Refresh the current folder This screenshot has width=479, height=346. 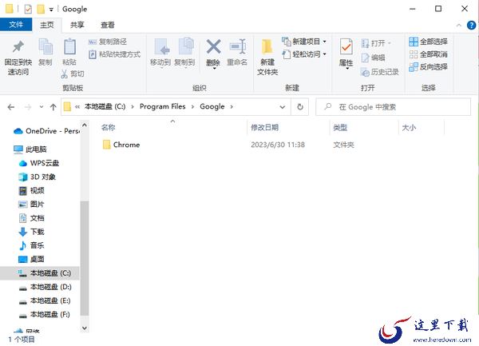point(300,107)
